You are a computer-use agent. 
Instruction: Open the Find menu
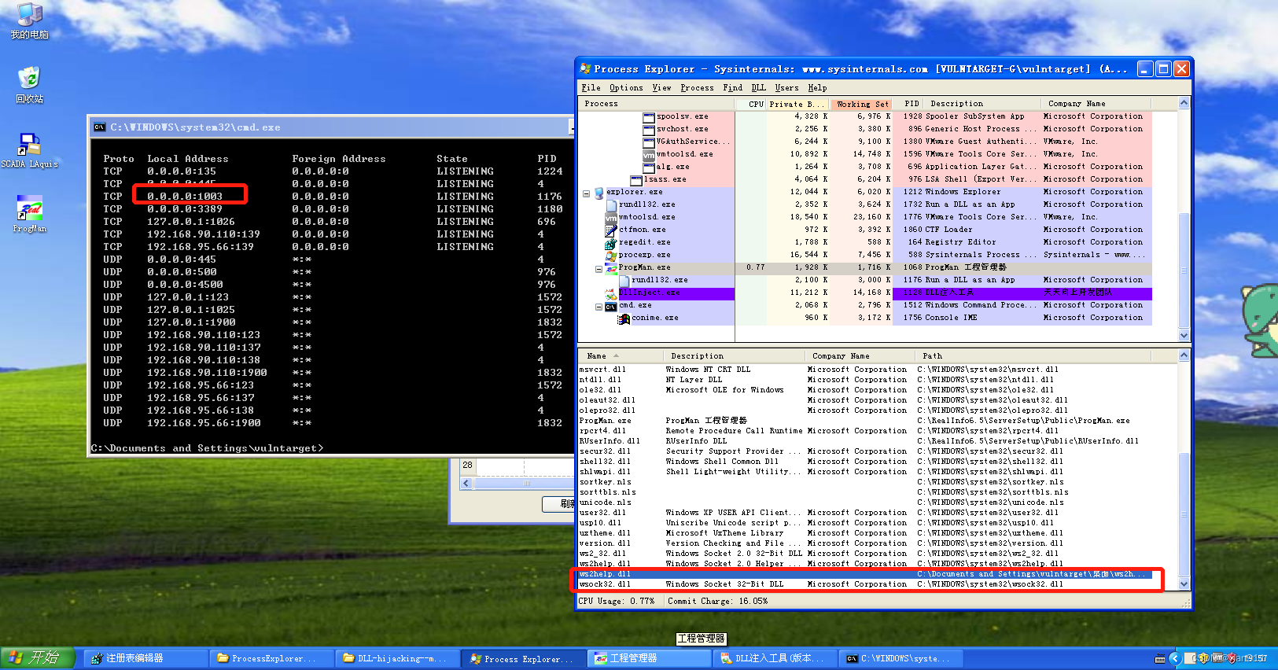732,88
